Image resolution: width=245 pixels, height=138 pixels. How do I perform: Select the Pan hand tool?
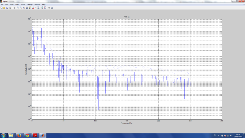pos(24,8)
